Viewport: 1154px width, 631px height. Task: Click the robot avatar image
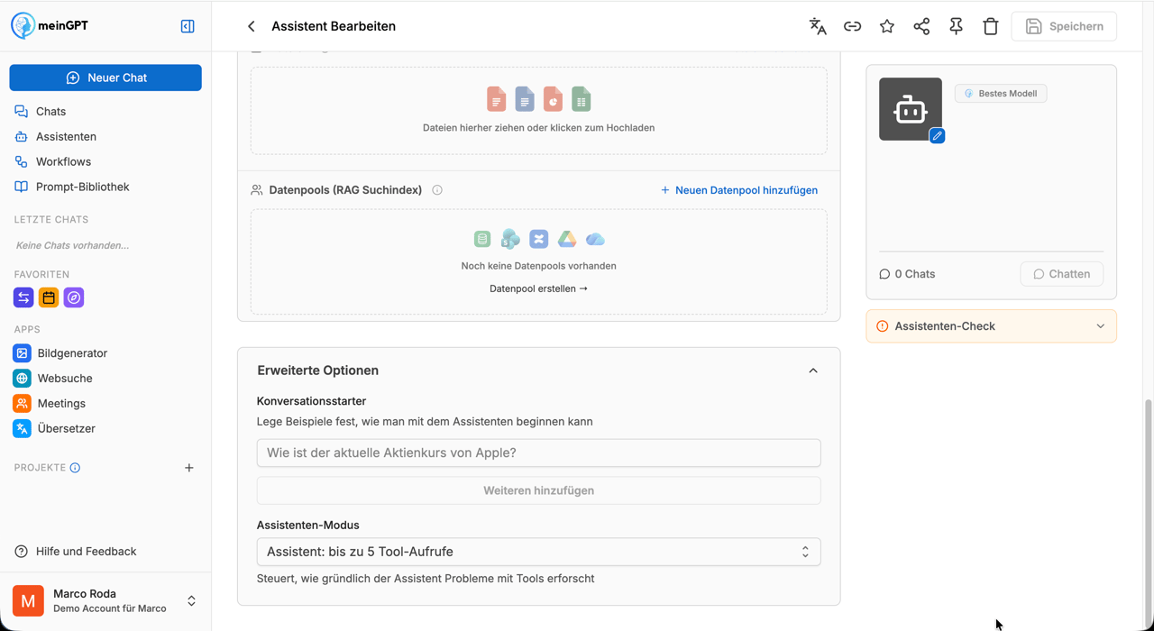(911, 109)
